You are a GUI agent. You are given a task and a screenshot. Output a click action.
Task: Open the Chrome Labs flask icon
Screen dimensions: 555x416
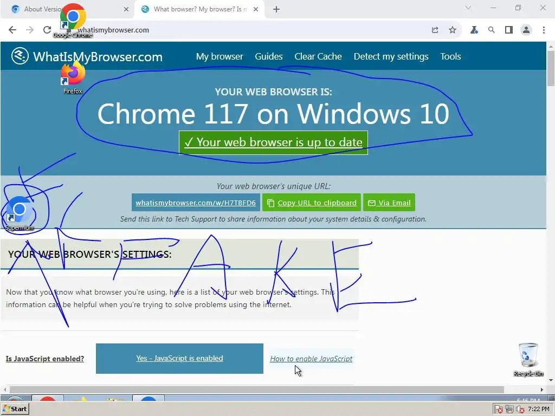click(474, 30)
